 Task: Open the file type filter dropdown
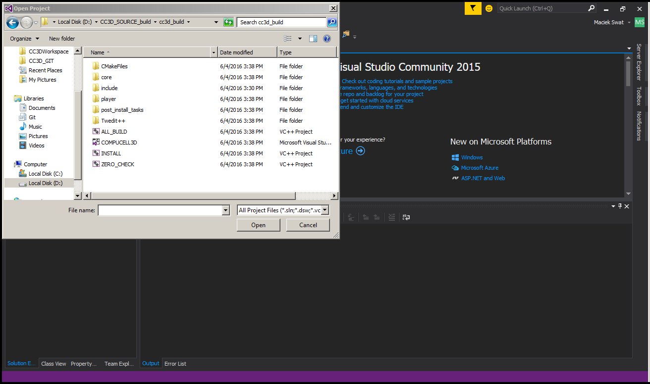325,210
